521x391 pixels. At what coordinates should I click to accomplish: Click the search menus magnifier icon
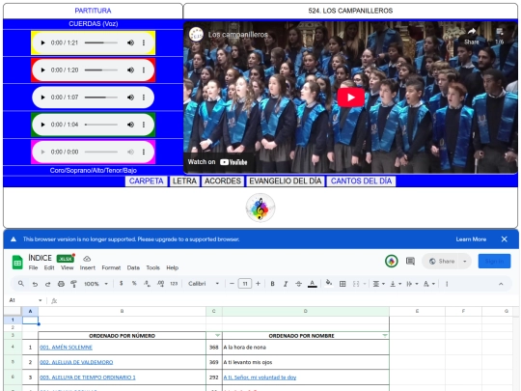[21, 284]
